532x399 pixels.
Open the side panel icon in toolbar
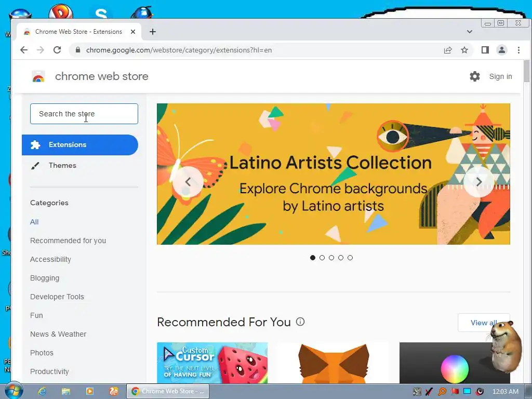485,50
